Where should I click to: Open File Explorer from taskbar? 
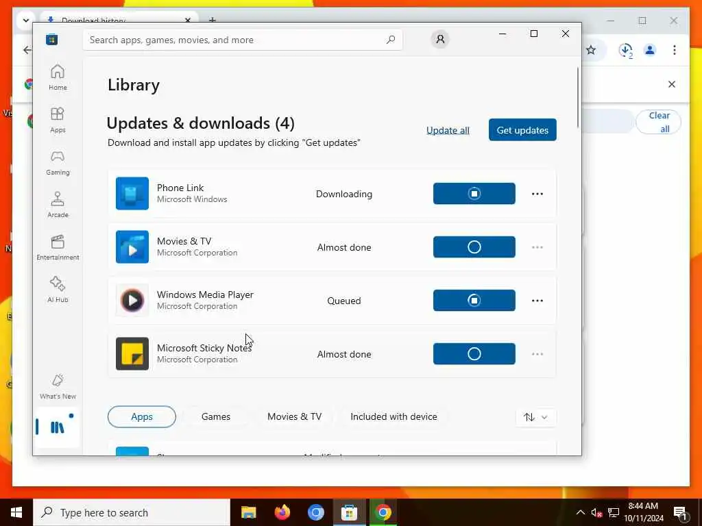(x=248, y=512)
